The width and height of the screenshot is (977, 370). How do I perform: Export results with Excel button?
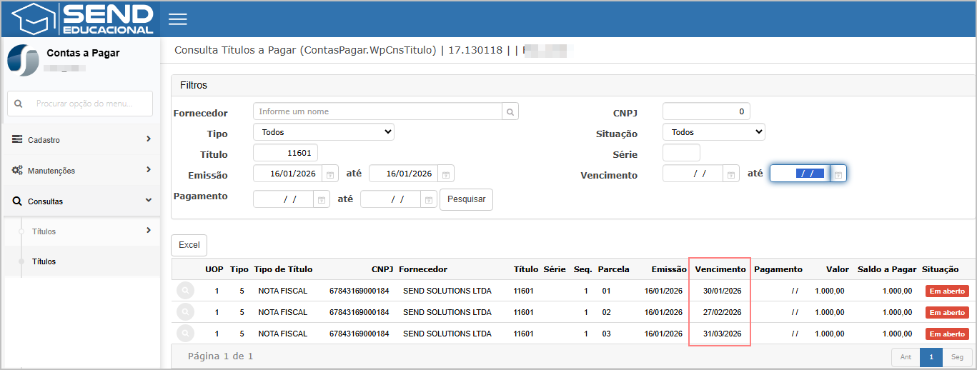189,245
